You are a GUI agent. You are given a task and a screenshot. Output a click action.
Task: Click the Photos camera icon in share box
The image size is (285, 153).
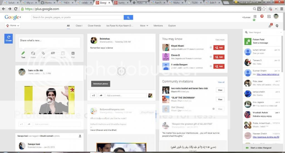(x=33, y=53)
